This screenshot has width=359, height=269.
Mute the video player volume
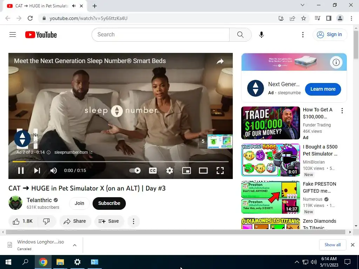(x=54, y=171)
